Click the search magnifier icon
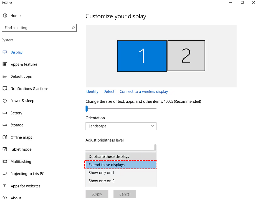This screenshot has height=199, width=257. [73, 28]
